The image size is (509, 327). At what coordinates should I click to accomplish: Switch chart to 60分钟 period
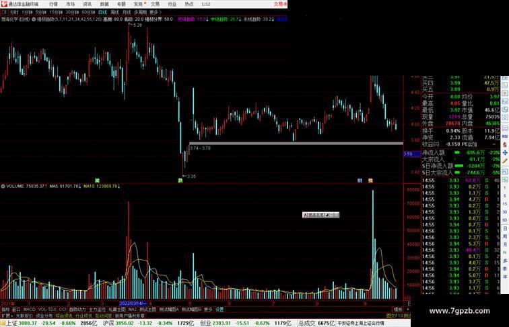pyautogui.click(x=88, y=12)
